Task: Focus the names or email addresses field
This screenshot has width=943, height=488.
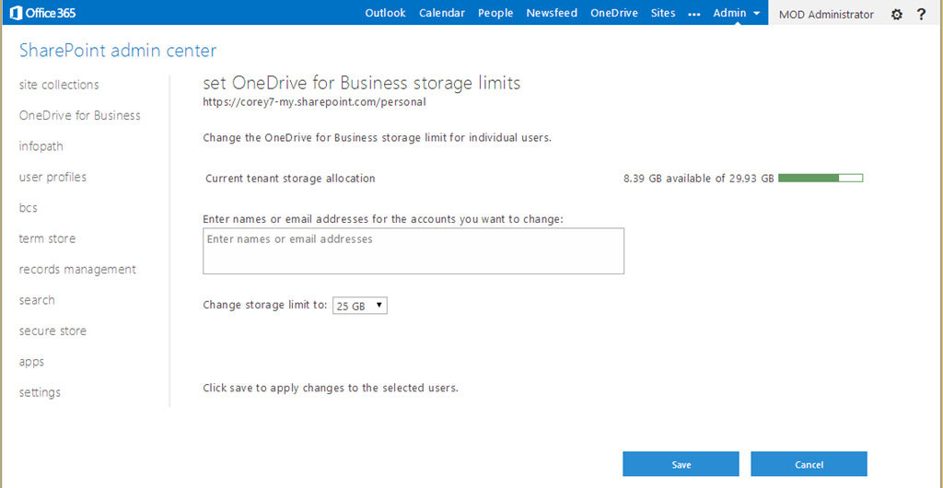Action: pos(413,250)
